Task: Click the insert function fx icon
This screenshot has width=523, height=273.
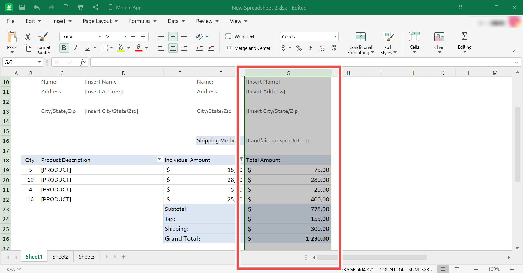Action: (83, 62)
